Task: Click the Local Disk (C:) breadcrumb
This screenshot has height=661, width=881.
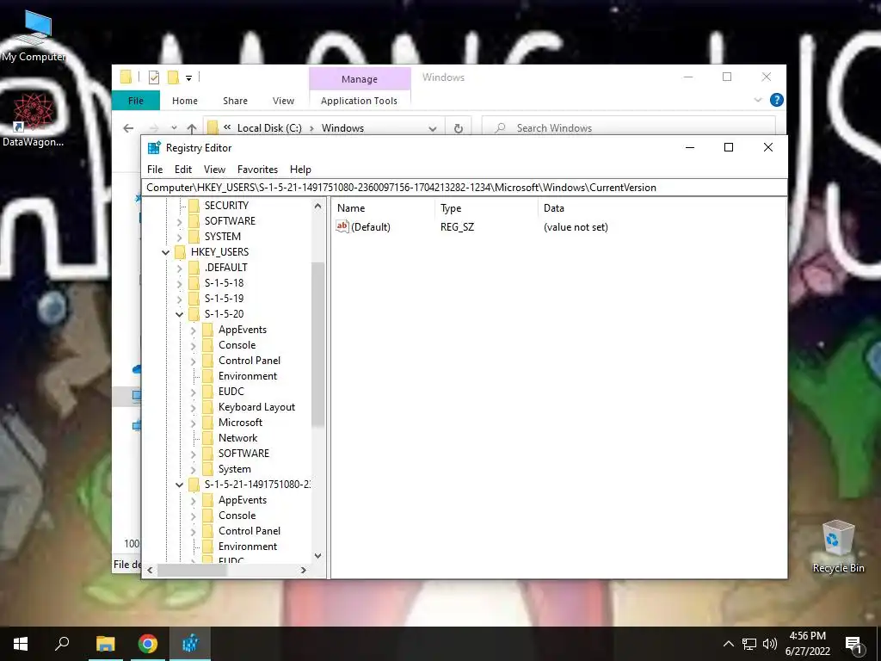Action: tap(269, 128)
